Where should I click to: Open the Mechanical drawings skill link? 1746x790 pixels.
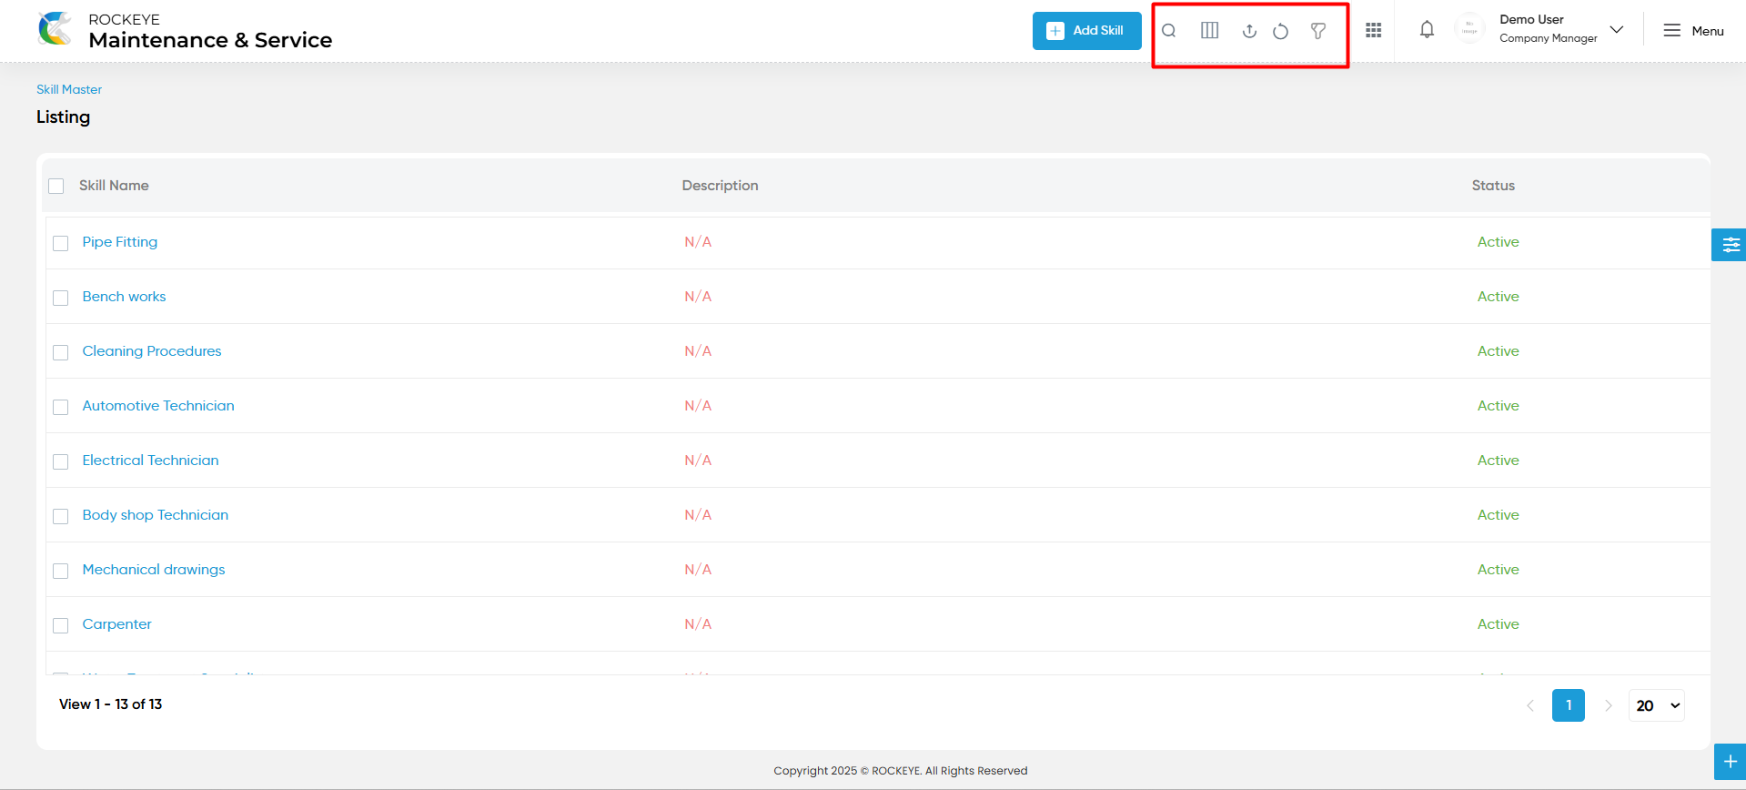[154, 570]
